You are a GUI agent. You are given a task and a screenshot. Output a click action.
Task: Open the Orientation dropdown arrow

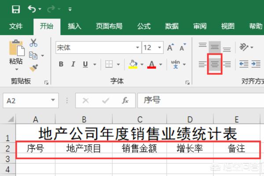[252, 48]
